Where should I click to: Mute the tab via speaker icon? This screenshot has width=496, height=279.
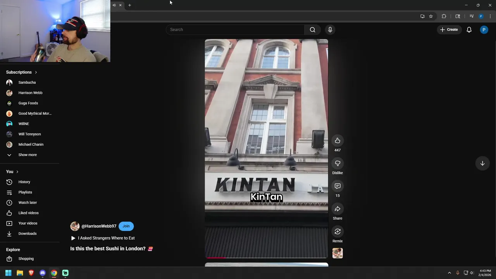[114, 5]
